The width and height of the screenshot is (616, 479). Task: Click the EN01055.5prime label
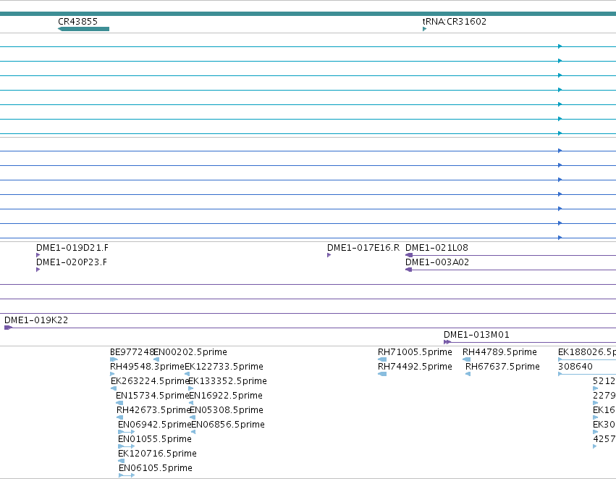pyautogui.click(x=155, y=439)
